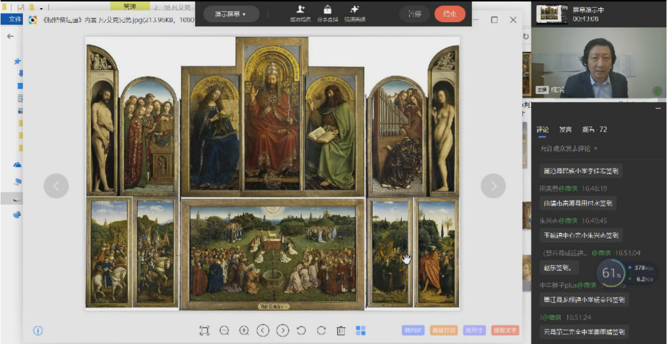Zoom in the image with plus magnifier
The height and width of the screenshot is (344, 667).
(x=244, y=331)
